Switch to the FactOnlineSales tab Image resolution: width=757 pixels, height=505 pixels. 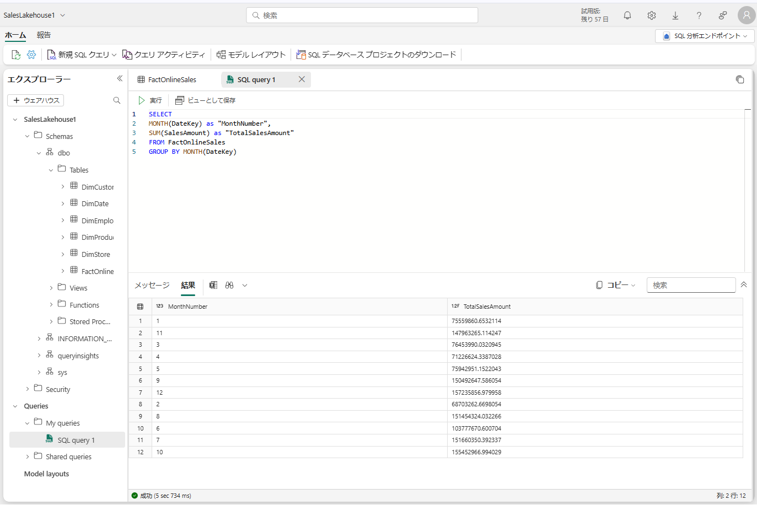point(171,79)
